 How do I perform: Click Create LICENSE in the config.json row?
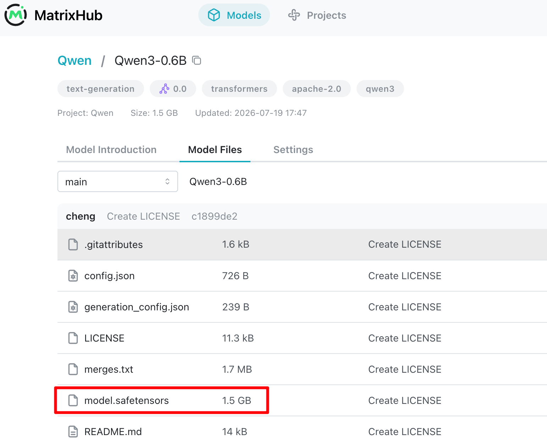coord(405,276)
